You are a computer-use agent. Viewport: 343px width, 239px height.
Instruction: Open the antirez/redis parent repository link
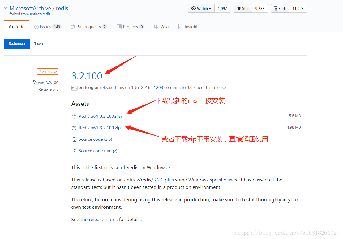click(x=40, y=14)
